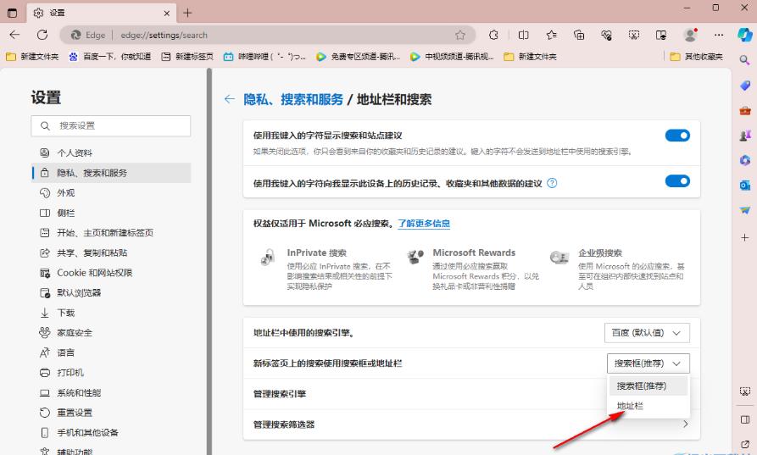
Task: Open 语言 settings section
Action: point(111,352)
